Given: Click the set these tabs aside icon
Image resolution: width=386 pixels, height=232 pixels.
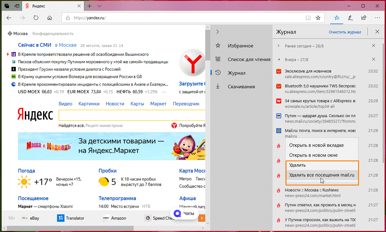Looking at the screenshot, I should 17,6.
